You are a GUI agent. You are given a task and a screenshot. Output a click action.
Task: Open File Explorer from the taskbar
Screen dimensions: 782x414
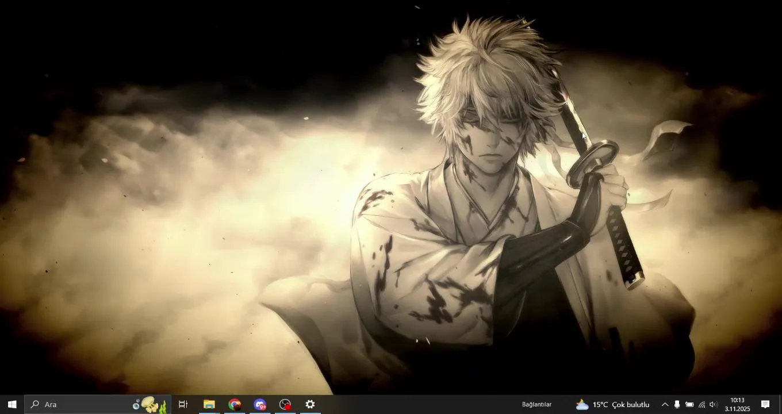point(209,404)
